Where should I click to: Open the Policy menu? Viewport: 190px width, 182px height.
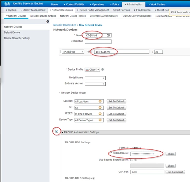coord(114,4)
